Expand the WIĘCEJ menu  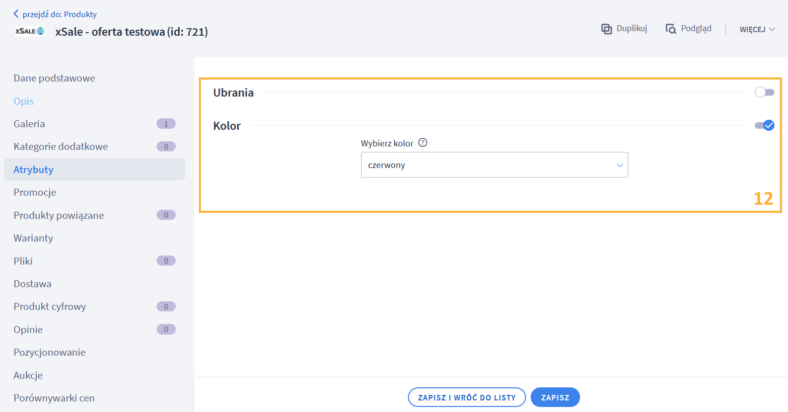coord(757,29)
